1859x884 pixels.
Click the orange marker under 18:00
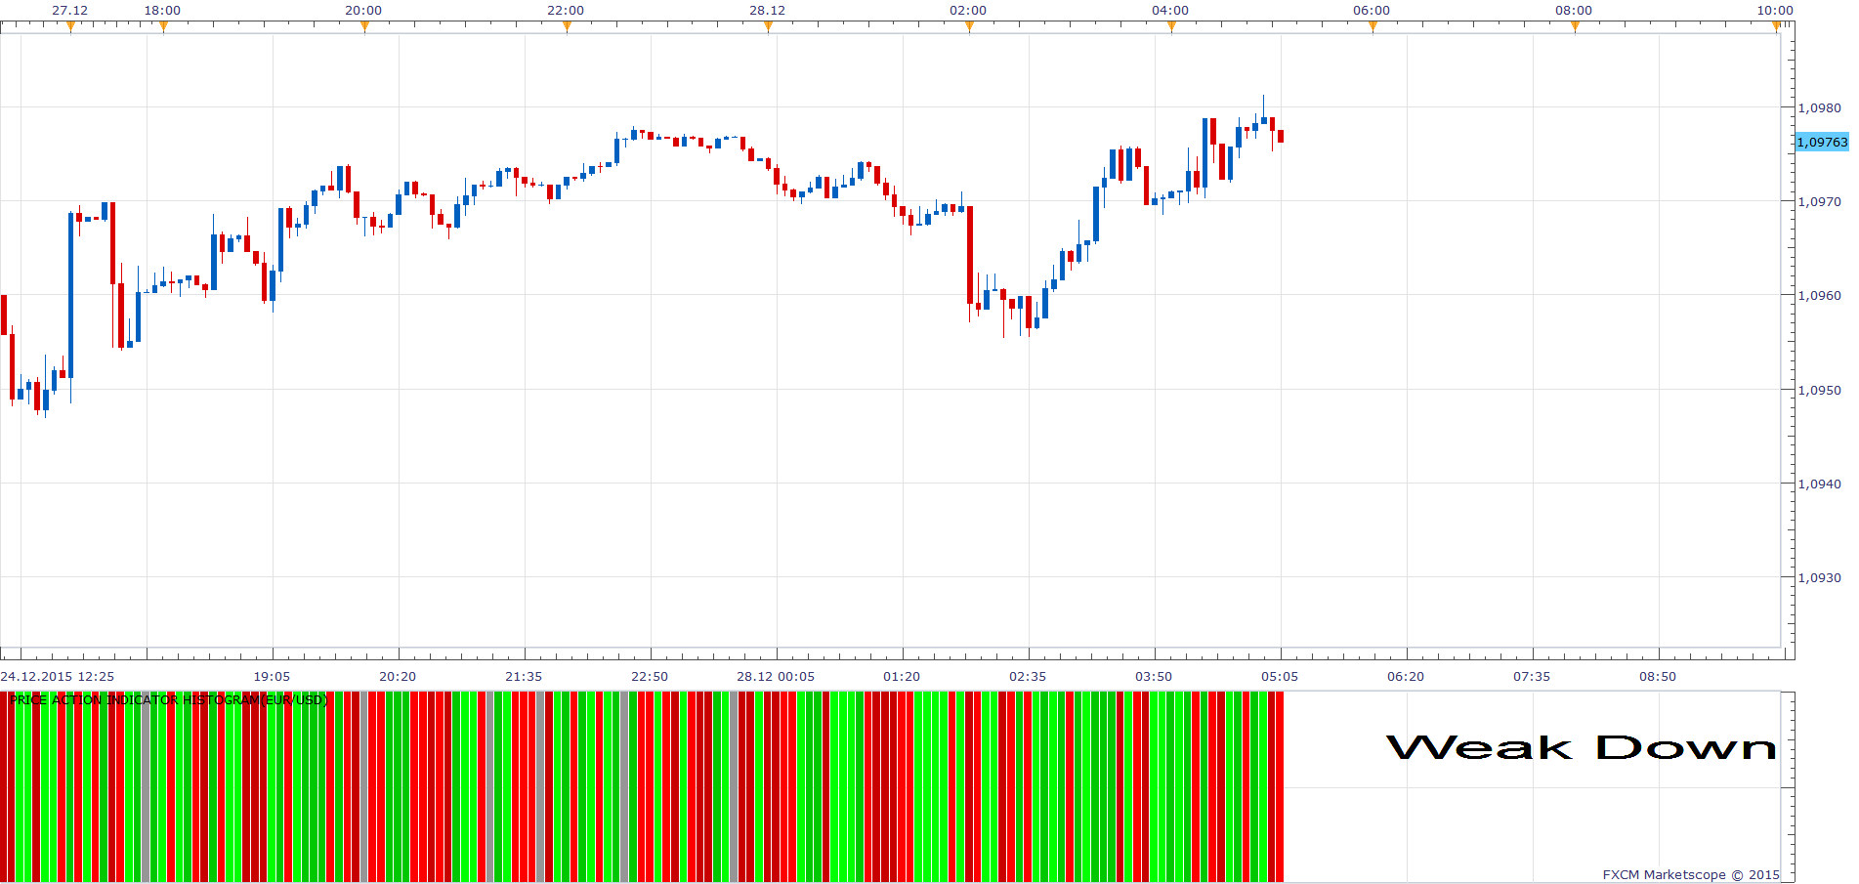(163, 26)
